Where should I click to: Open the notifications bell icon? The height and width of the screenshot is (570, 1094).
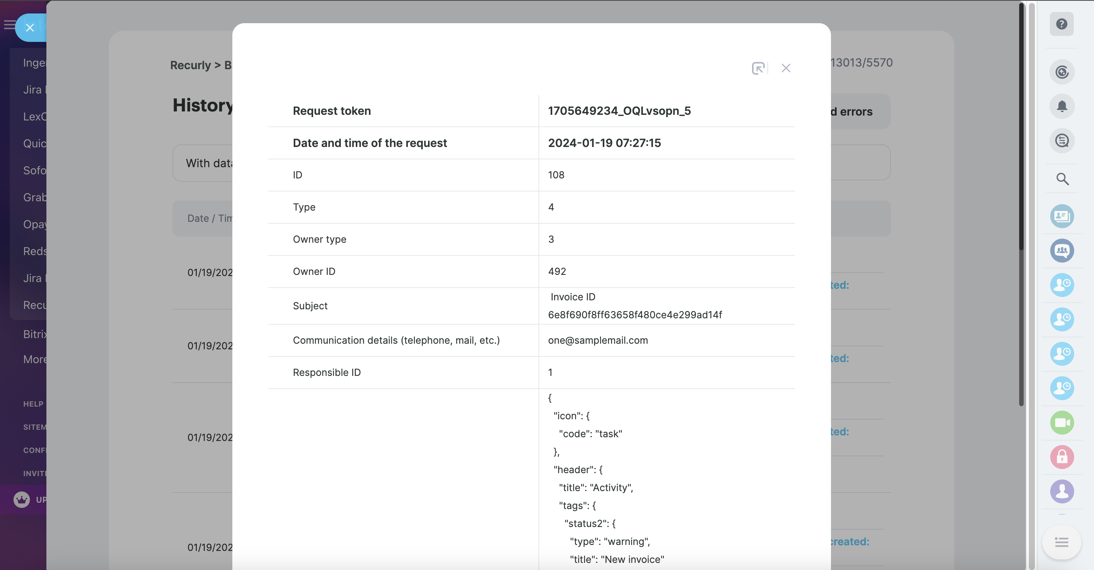(x=1062, y=106)
